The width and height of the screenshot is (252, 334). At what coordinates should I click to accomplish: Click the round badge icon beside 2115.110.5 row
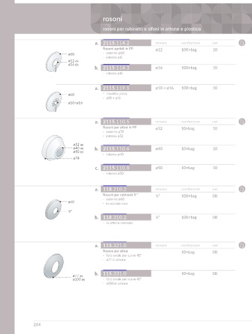(242, 122)
